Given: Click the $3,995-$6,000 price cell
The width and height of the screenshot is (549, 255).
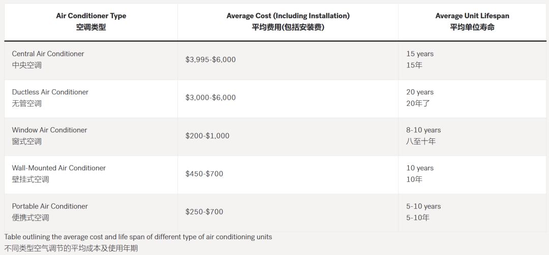Looking at the screenshot, I should [x=210, y=59].
